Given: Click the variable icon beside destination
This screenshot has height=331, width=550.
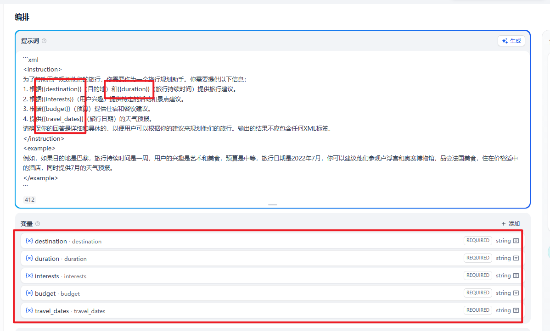Looking at the screenshot, I should [29, 241].
